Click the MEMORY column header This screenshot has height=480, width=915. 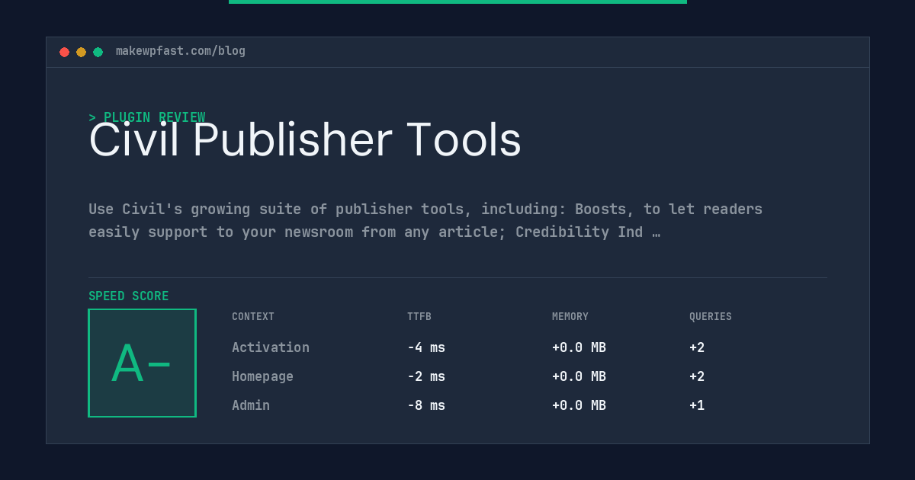[570, 316]
